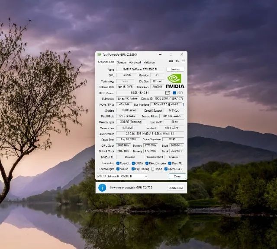Click the Texture Fillrate field
This screenshot has height=249, width=277.
(x=172, y=116)
